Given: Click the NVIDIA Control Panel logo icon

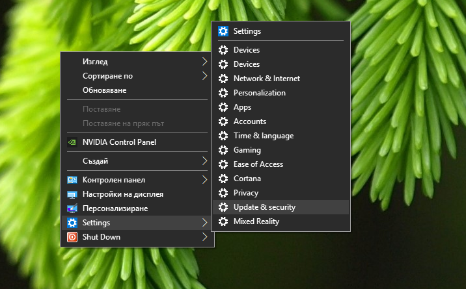Looking at the screenshot, I should (x=72, y=142).
